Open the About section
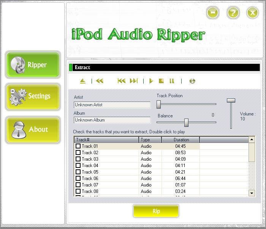Viewport: 266px width, 229px height. pyautogui.click(x=33, y=130)
